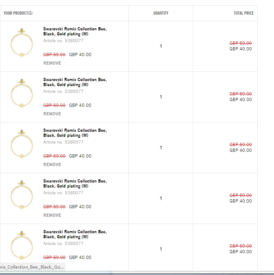Image resolution: width=274 pixels, height=275 pixels.
Task: Click the quantity value in the fifth row
Action: tap(161, 249)
